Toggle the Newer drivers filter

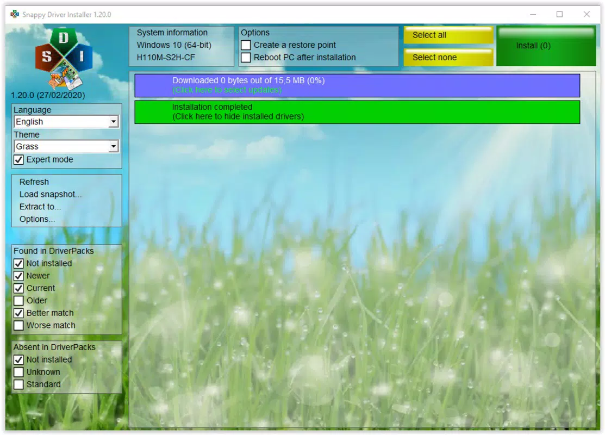tap(18, 276)
